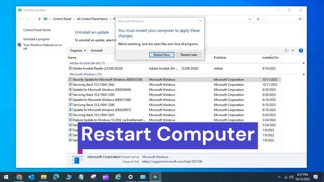Open Control Panel Home link
This screenshot has height=182, width=324.
(x=37, y=30)
